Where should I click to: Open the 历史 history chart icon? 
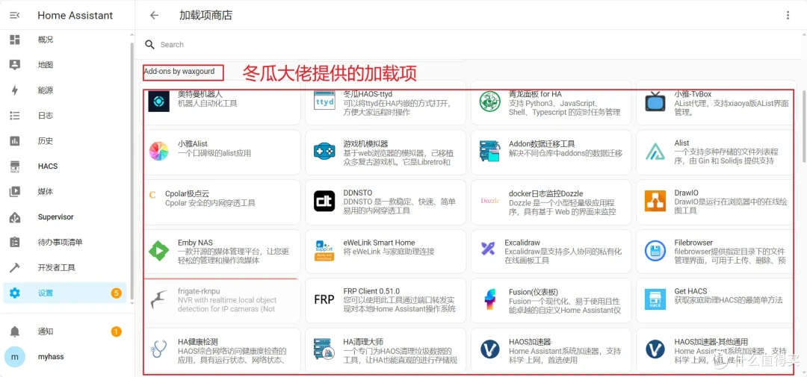click(15, 141)
